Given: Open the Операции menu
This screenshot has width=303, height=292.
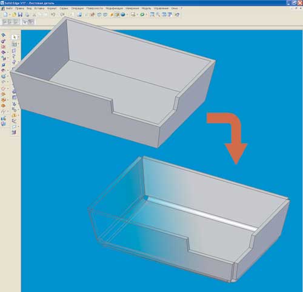Looking at the screenshot, I should [x=78, y=8].
